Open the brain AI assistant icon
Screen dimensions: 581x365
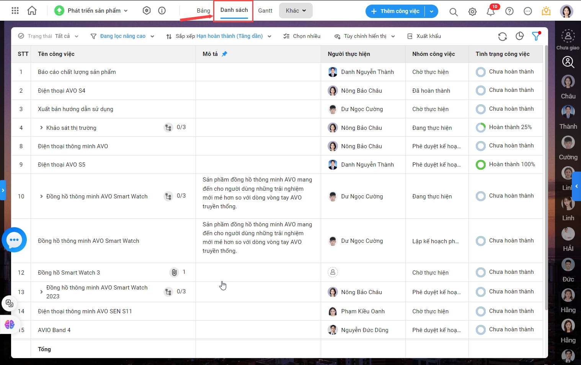pyautogui.click(x=9, y=324)
